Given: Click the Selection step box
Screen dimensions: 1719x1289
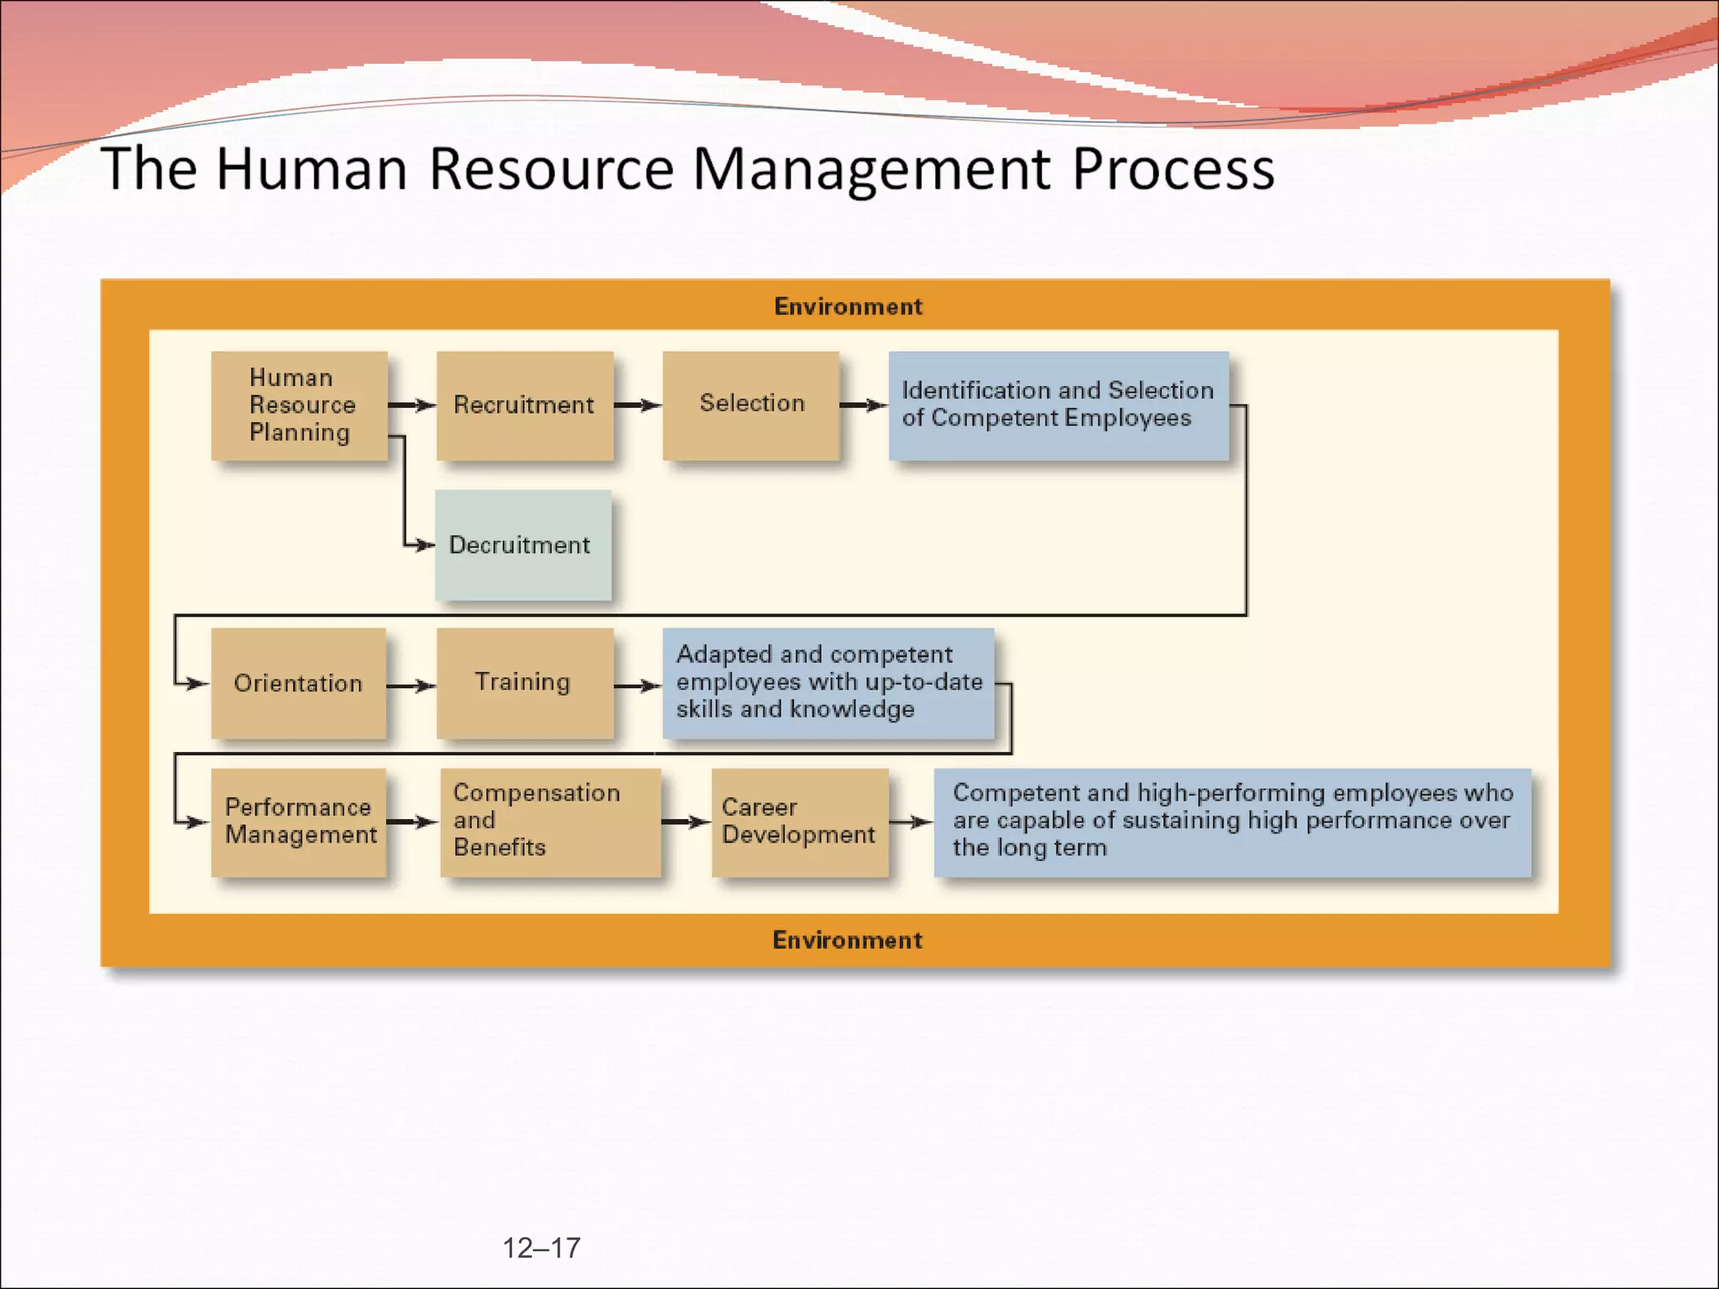Looking at the screenshot, I should coord(751,405).
